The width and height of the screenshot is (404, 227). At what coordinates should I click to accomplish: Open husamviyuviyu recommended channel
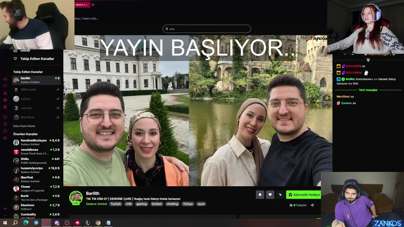36,170
